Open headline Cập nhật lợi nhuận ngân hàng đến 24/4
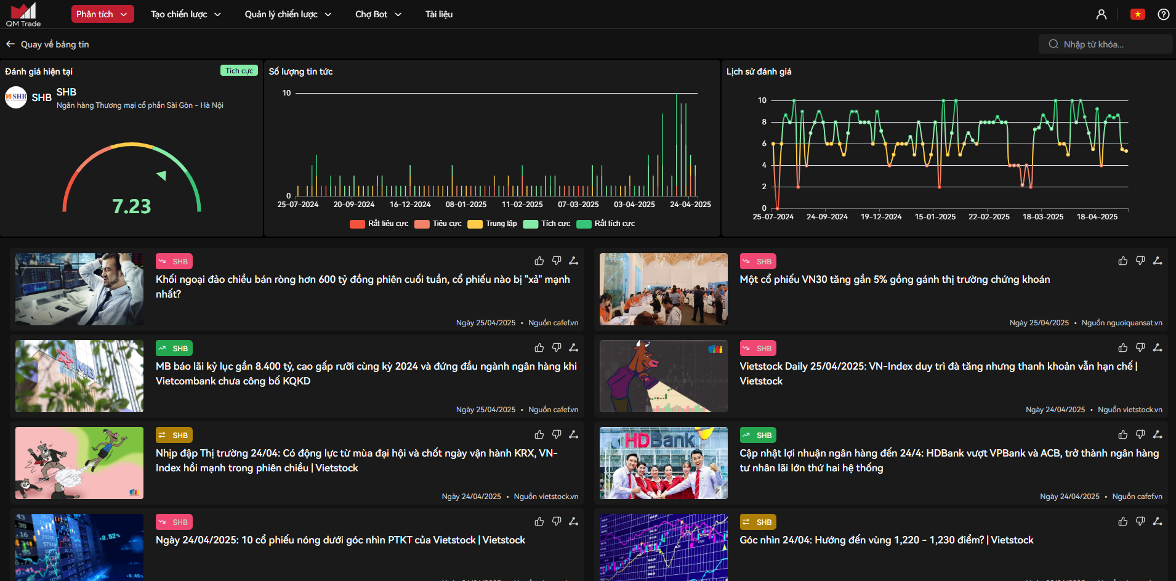 point(949,460)
